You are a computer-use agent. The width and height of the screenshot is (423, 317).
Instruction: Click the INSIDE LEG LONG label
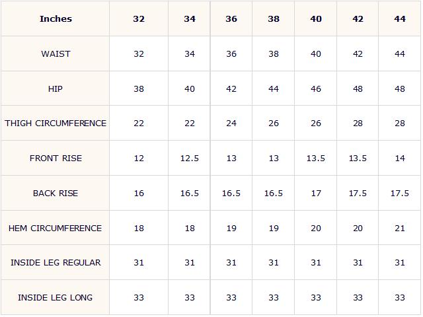pos(56,298)
